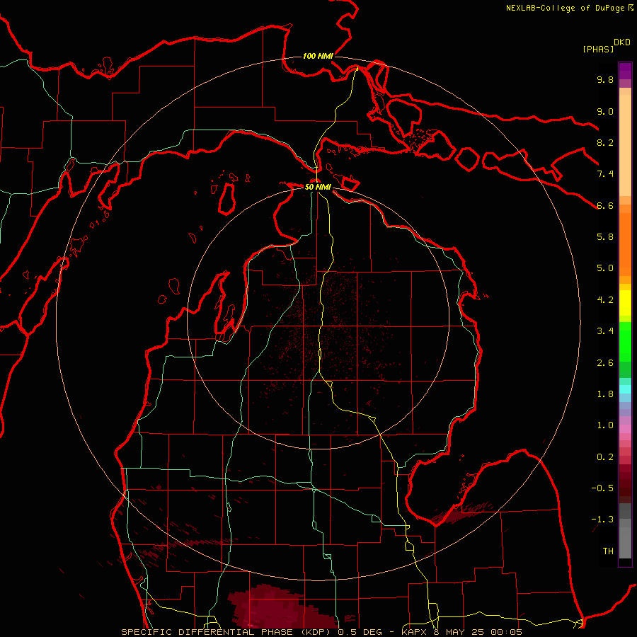637x637 pixels.
Task: Select the -1.3 legend value
Action: coord(602,520)
